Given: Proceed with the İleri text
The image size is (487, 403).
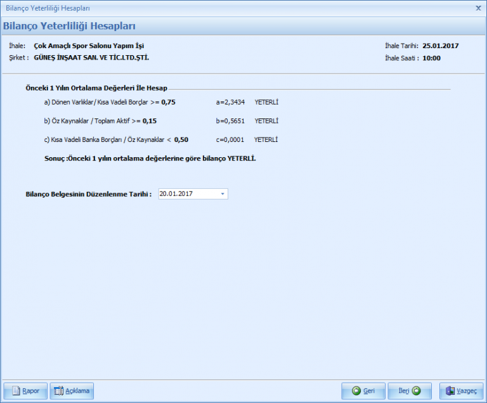Looking at the screenshot, I should click(403, 391).
